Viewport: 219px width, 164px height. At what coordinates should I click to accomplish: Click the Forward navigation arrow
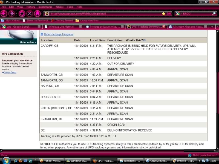11,13
